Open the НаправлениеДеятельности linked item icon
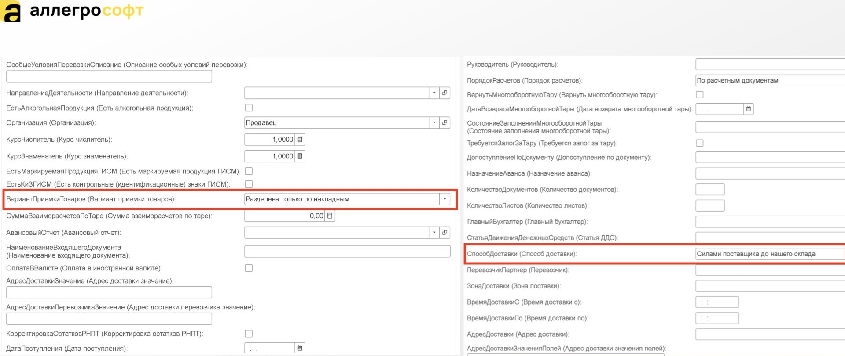Screen dimensions: 845x356 tap(445, 93)
